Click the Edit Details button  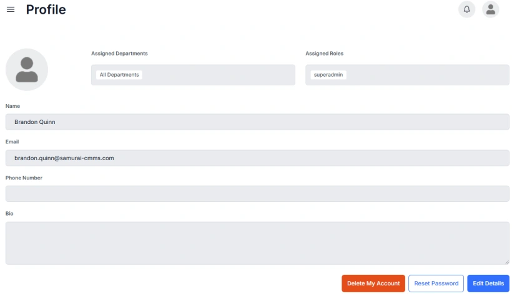[x=488, y=284]
